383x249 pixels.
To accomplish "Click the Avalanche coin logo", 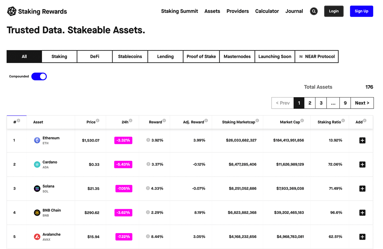I will click(x=37, y=237).
